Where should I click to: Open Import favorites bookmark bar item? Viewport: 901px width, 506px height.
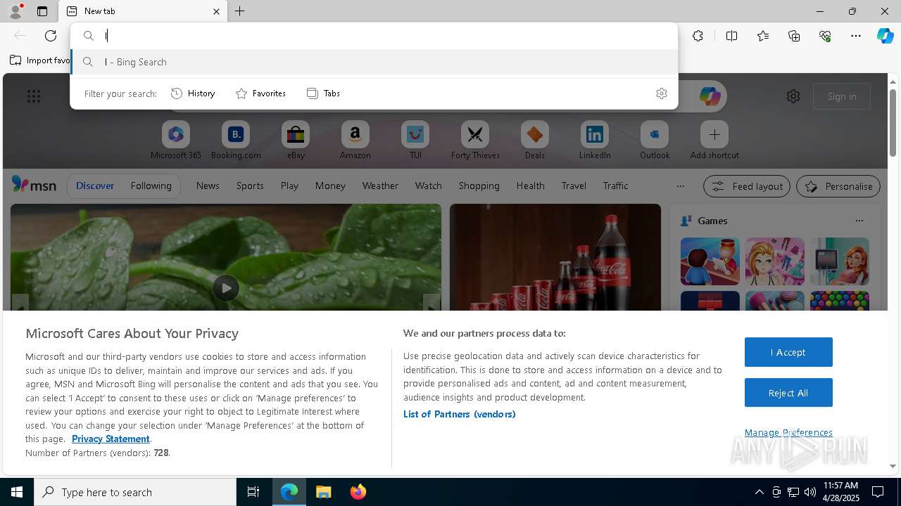(40, 60)
